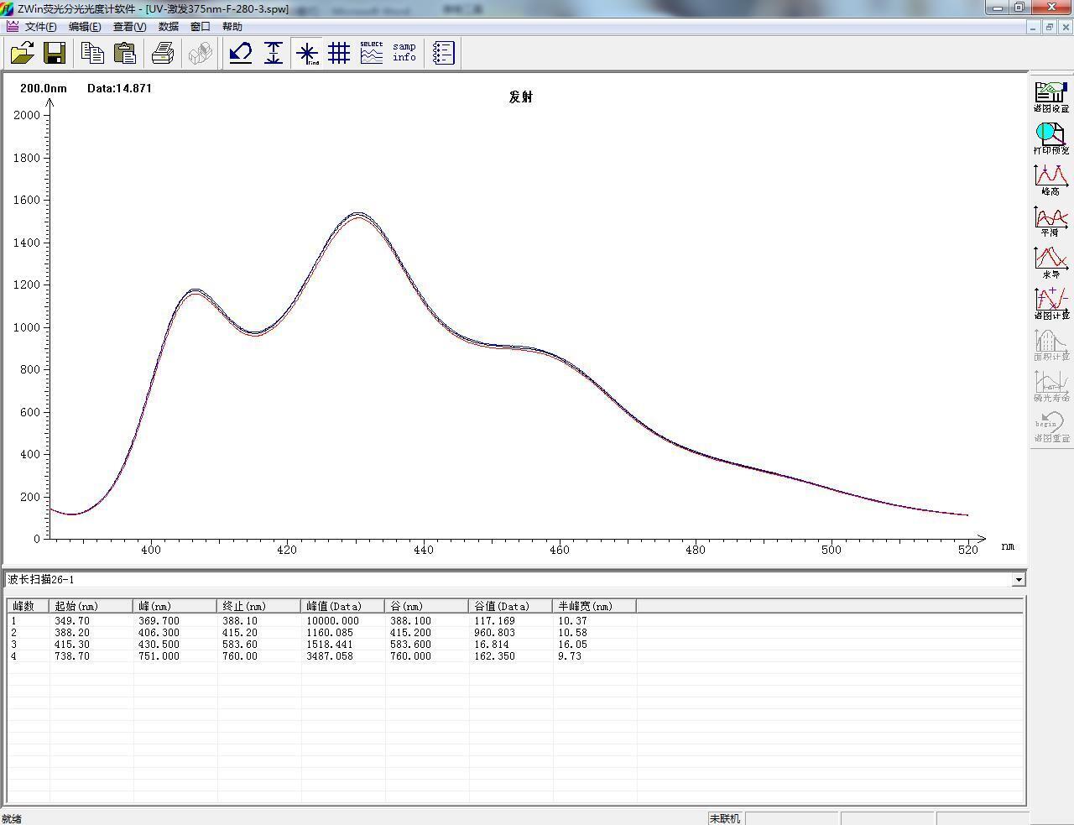Click the 200.0nm cursor readout

(x=44, y=88)
